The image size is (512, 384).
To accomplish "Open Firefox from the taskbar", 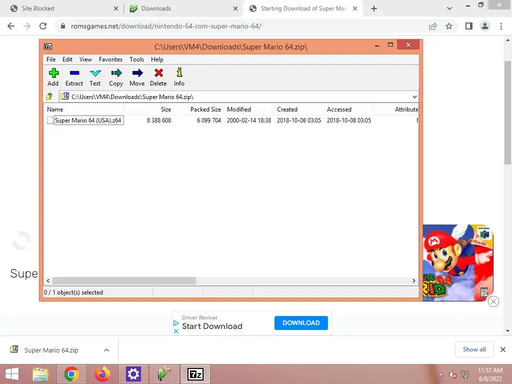I will pyautogui.click(x=102, y=374).
